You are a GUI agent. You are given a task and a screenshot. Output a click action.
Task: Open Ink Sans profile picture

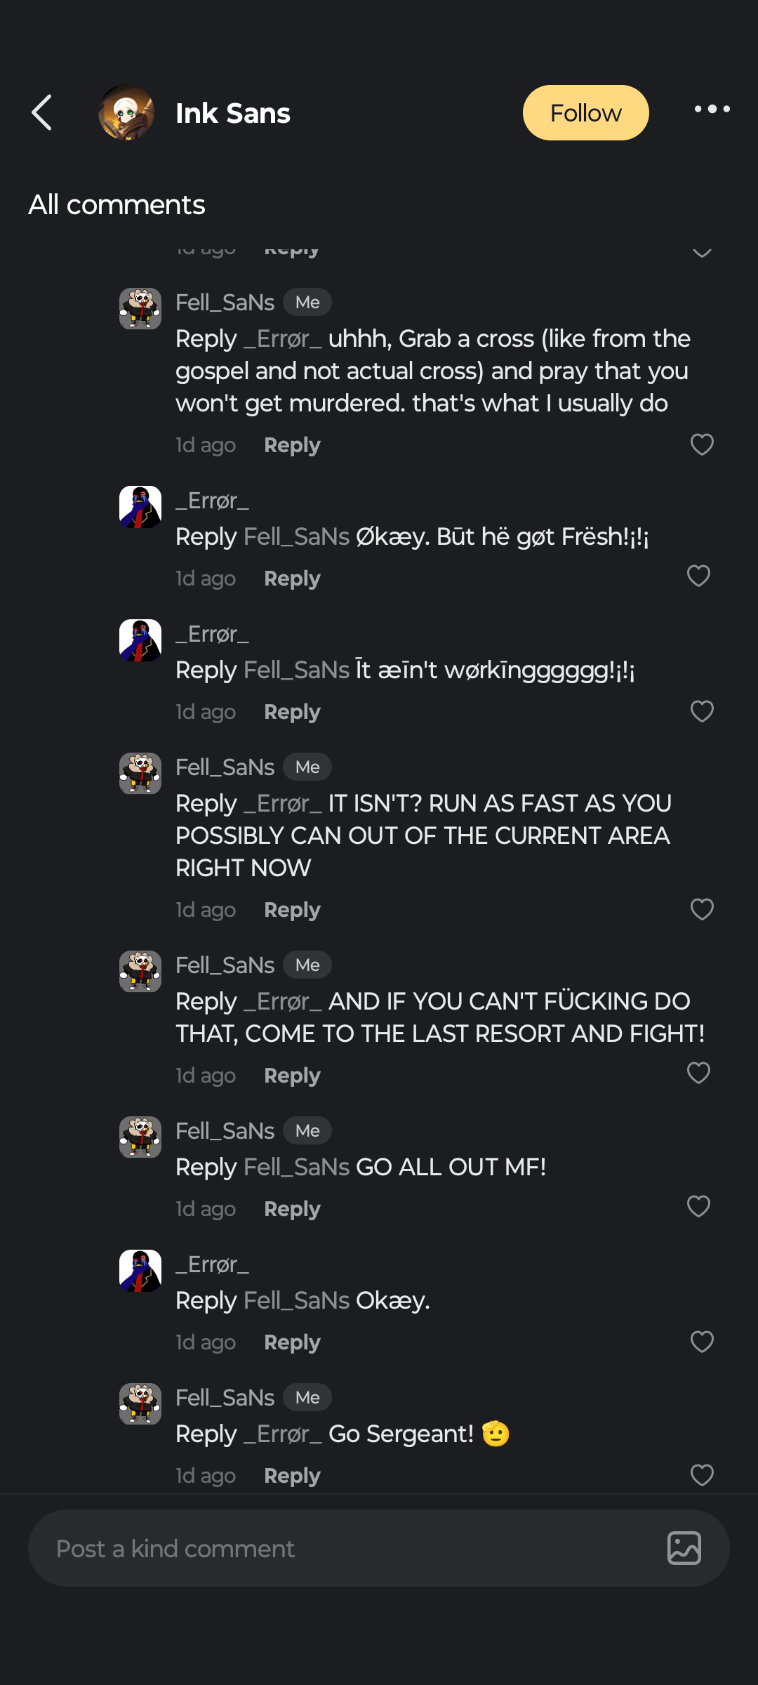click(x=126, y=112)
